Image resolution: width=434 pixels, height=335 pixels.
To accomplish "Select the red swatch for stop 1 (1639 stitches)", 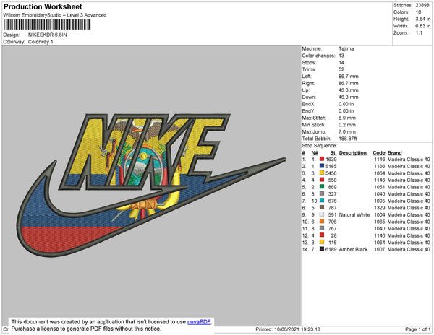I will pyautogui.click(x=322, y=159).
